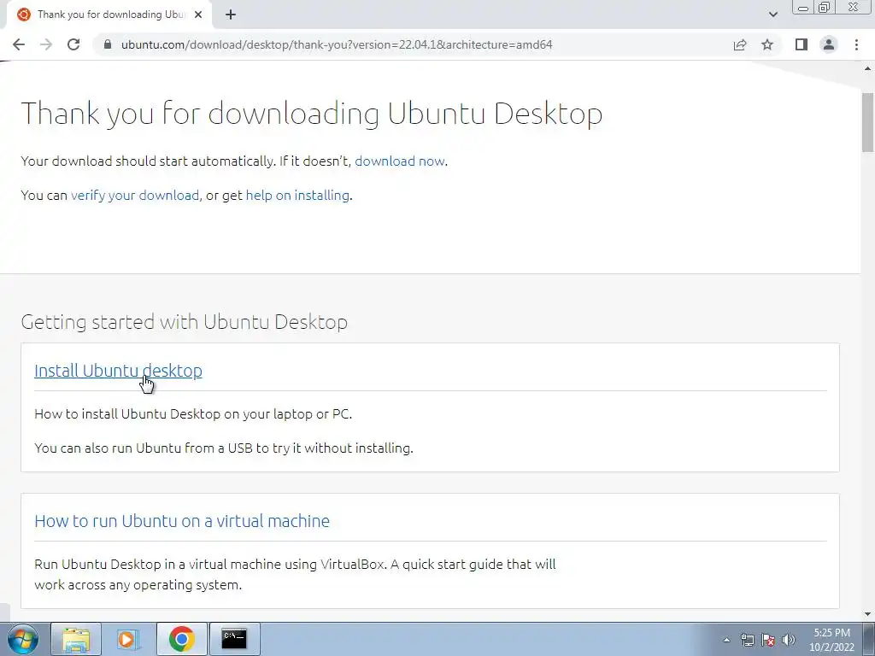Click the scrollbar up arrow
The image size is (875, 656).
click(x=868, y=69)
